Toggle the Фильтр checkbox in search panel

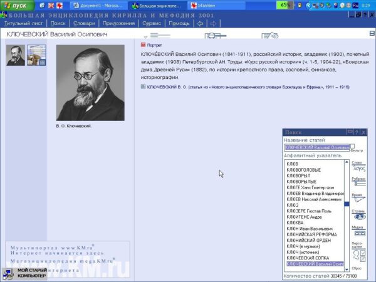[352, 146]
